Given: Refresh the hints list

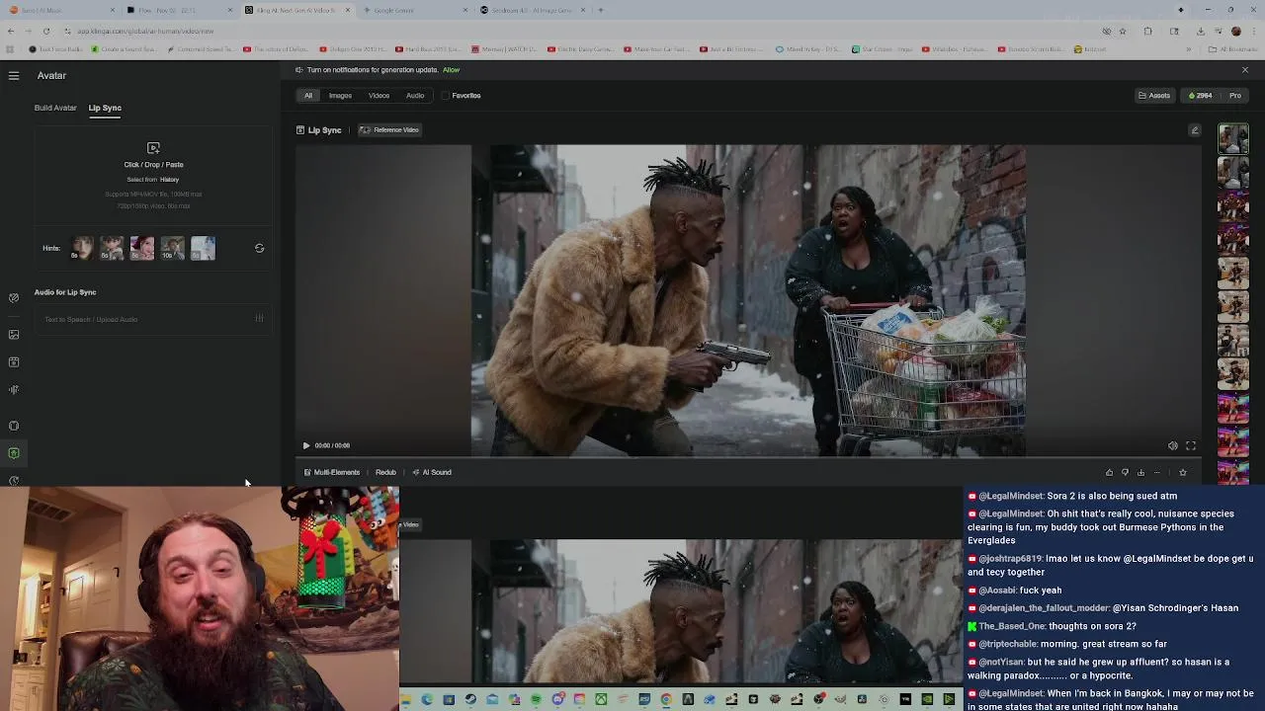Looking at the screenshot, I should 259,248.
